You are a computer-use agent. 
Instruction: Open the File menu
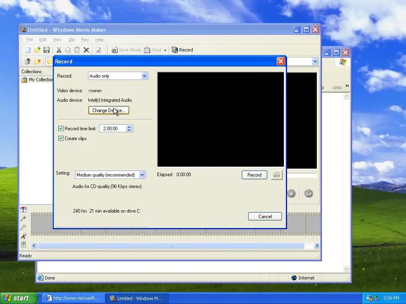click(30, 40)
